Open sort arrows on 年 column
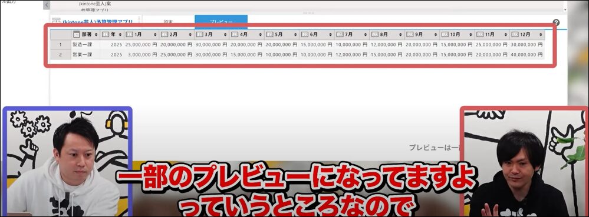 click(x=120, y=35)
